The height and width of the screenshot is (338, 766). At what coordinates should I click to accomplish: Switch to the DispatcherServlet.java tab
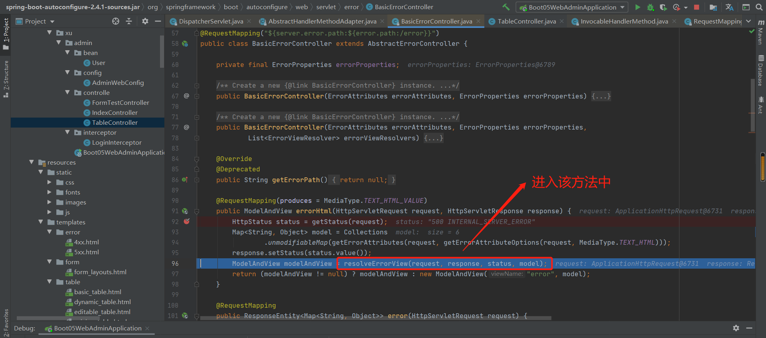(211, 21)
